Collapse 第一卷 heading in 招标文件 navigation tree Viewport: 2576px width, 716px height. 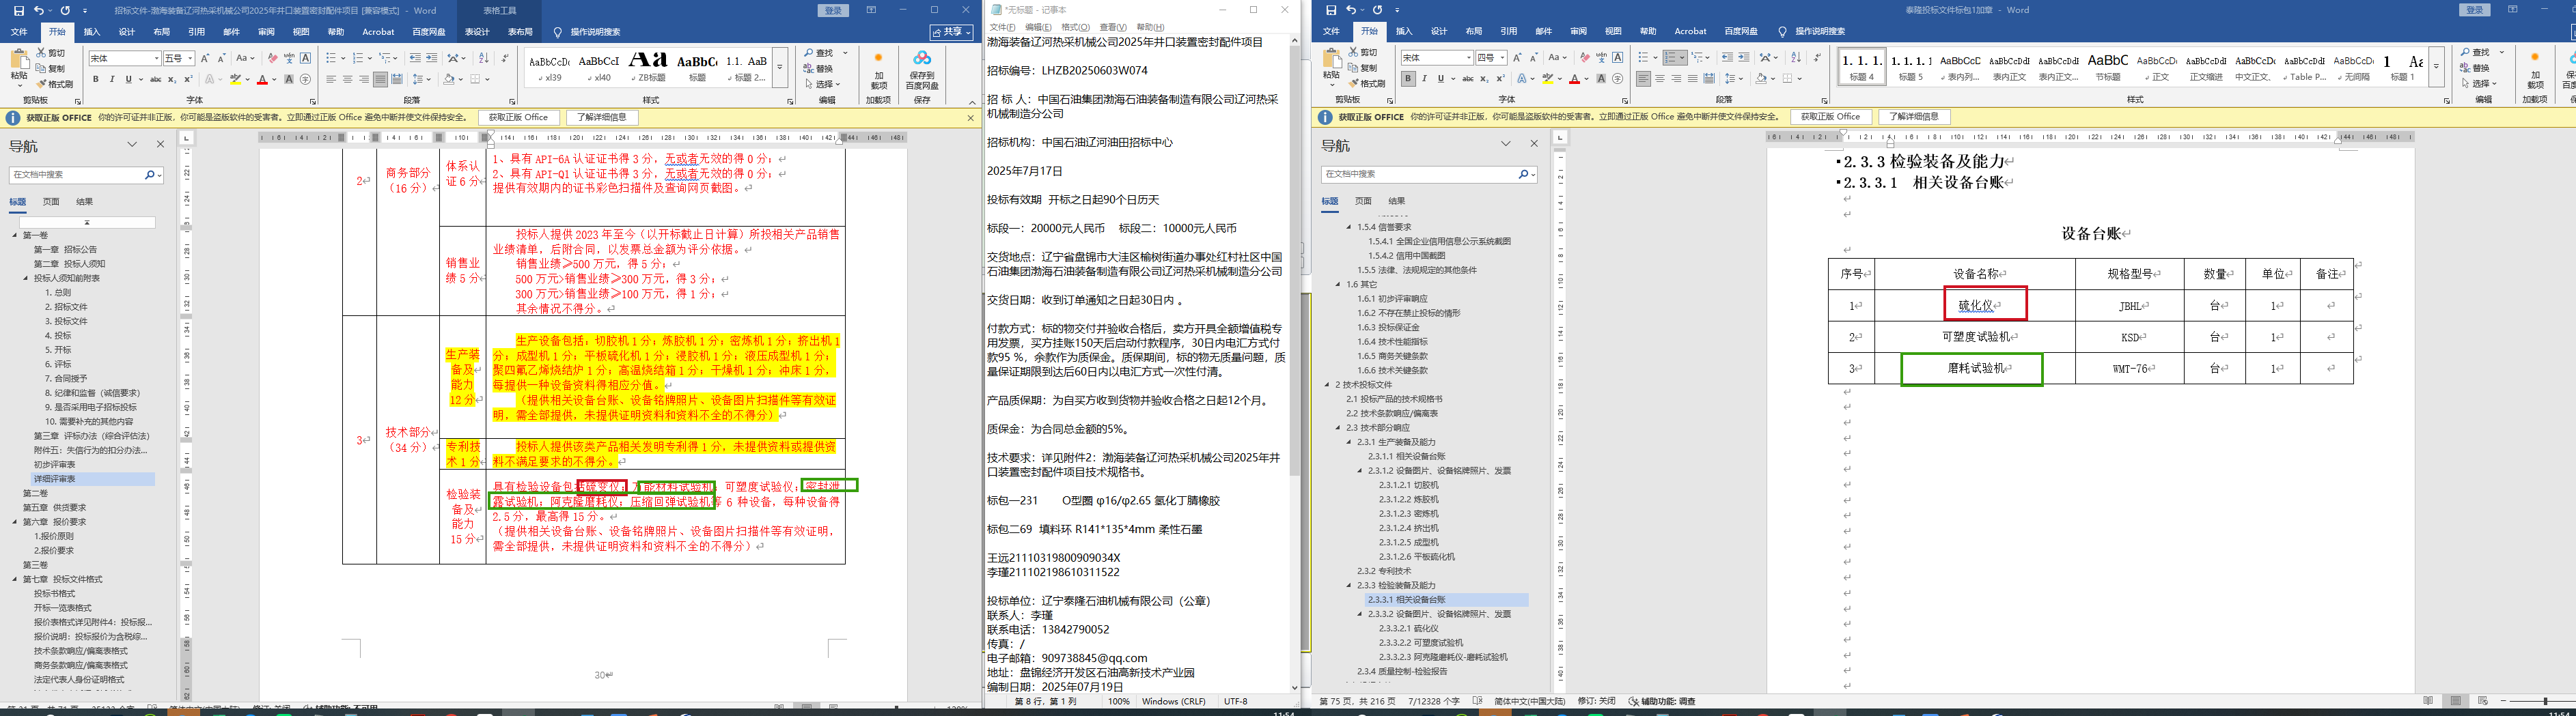point(15,235)
